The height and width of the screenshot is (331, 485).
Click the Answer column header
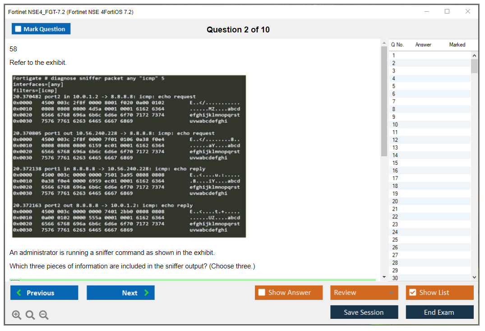point(423,45)
